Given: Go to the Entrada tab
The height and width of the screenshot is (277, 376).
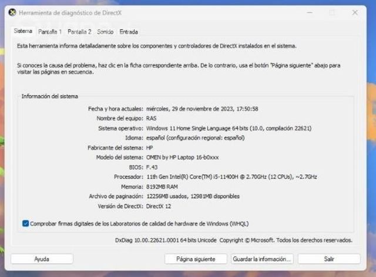Looking at the screenshot, I should pyautogui.click(x=129, y=32).
